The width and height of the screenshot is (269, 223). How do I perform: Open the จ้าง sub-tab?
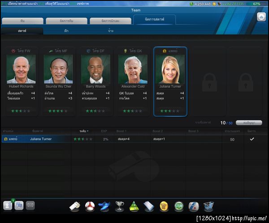[111, 31]
